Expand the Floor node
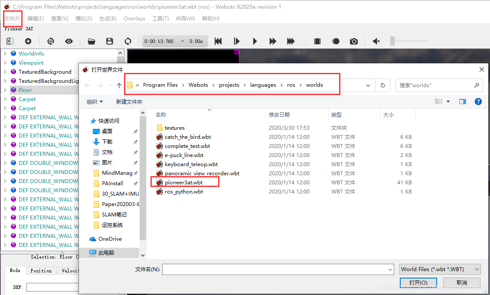 pyautogui.click(x=5, y=90)
